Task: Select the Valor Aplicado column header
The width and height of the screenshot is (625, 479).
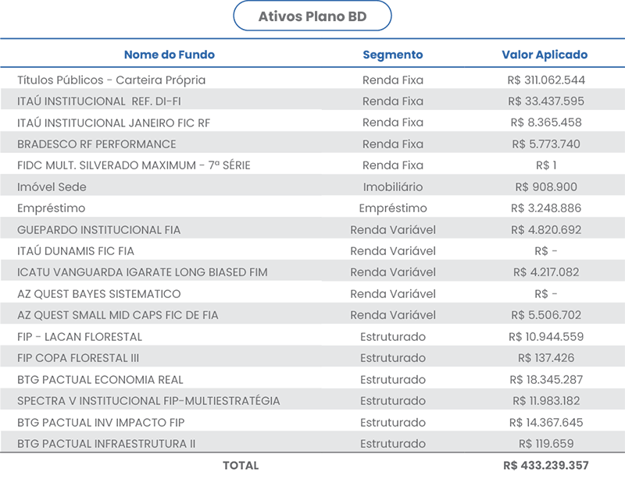Action: click(545, 55)
